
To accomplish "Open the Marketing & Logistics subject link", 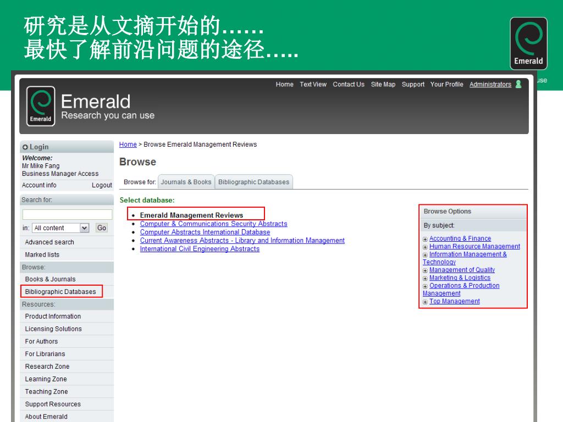I will tap(460, 277).
